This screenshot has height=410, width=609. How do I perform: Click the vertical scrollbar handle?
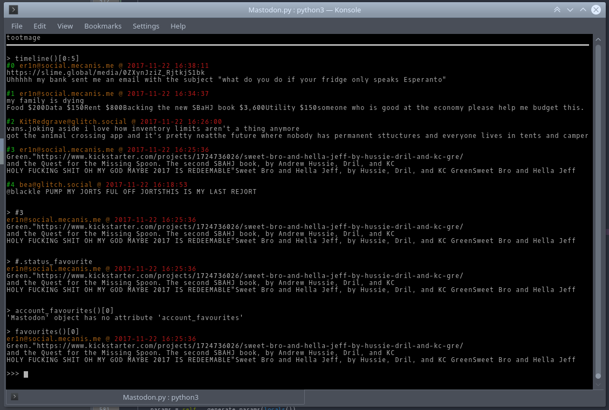tap(598, 210)
